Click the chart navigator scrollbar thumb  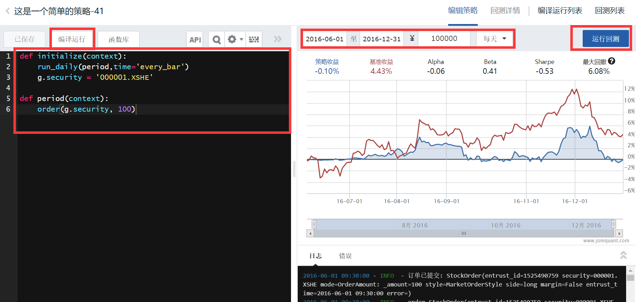coord(464,233)
